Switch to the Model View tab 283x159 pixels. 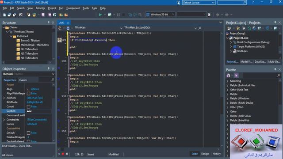(x=246, y=62)
